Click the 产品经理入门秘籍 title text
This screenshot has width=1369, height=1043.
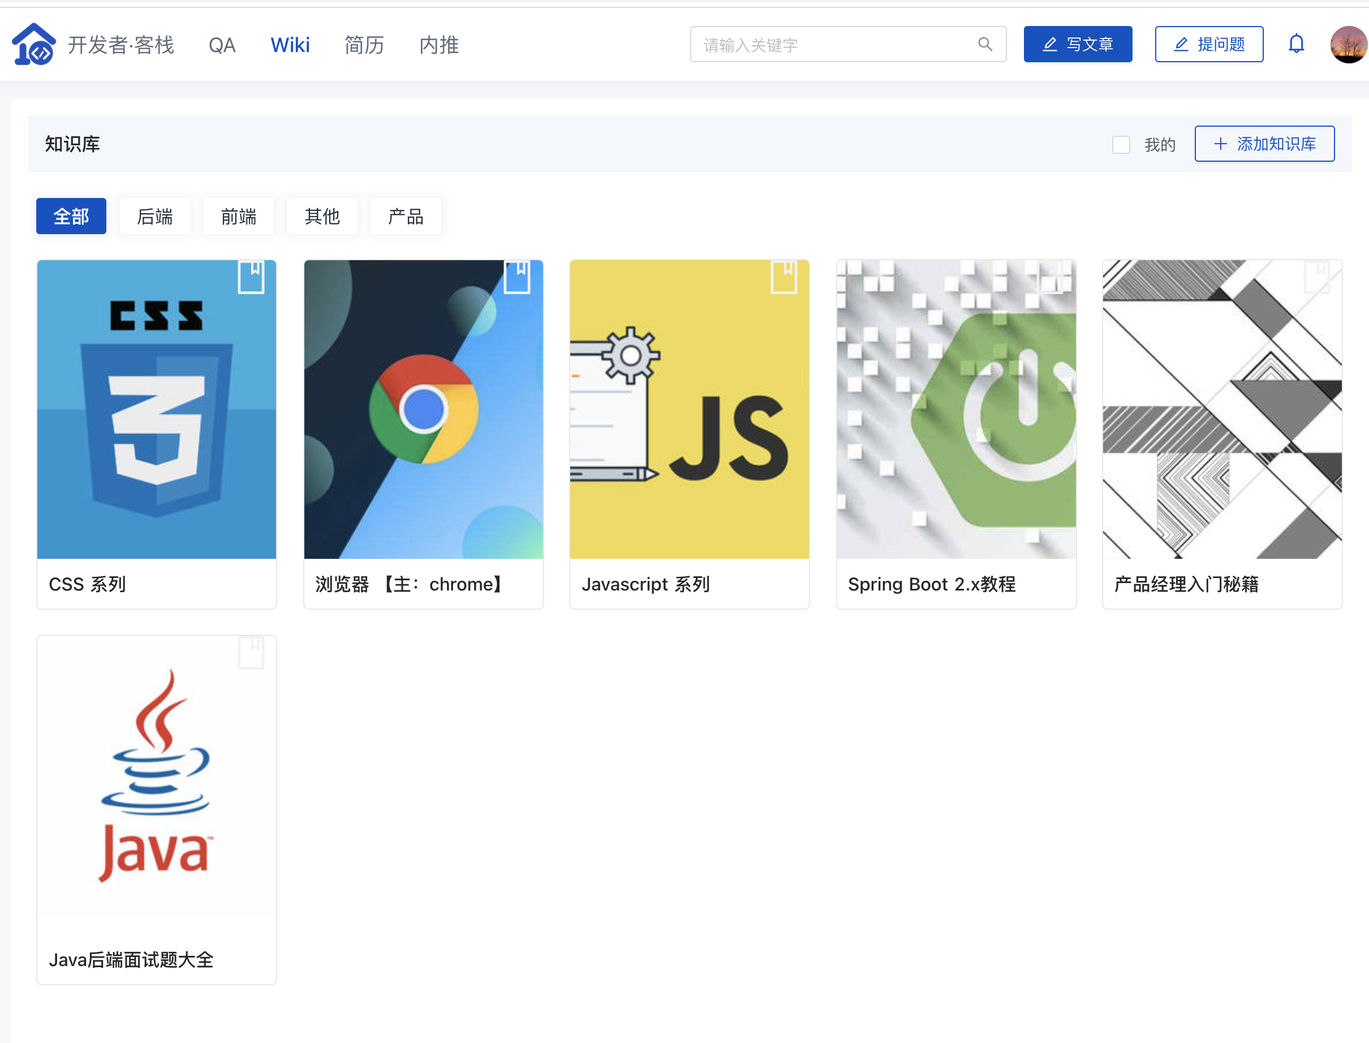[x=1186, y=584]
